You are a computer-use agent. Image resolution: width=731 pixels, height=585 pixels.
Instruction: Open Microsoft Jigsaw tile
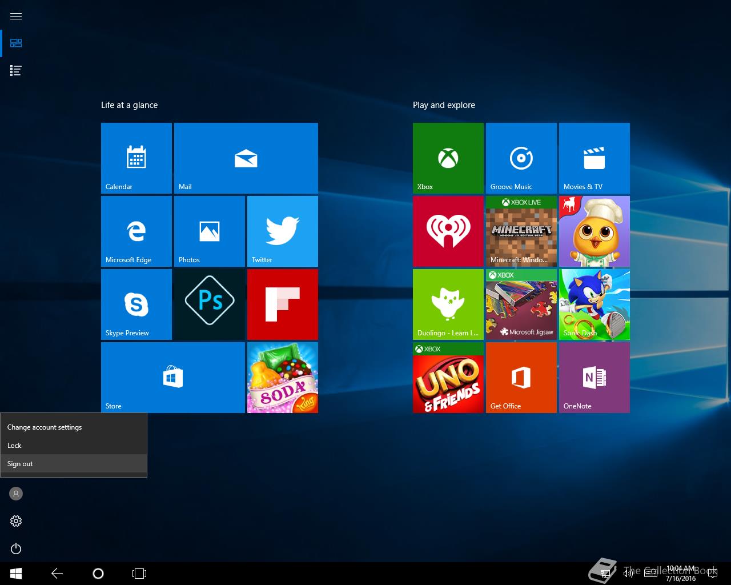pyautogui.click(x=521, y=304)
